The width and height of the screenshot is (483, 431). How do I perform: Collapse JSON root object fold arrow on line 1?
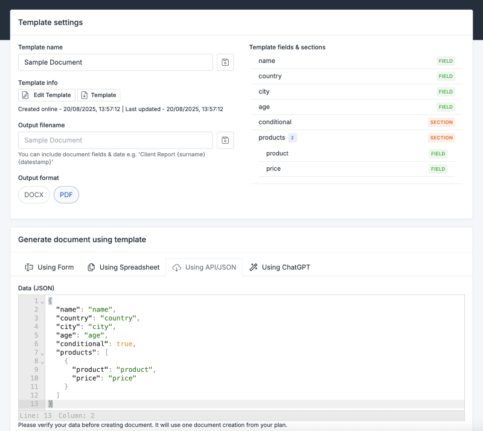pyautogui.click(x=42, y=302)
